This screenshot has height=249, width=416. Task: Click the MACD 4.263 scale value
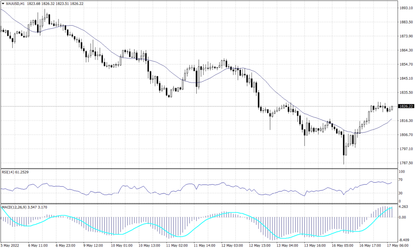[x=404, y=207]
